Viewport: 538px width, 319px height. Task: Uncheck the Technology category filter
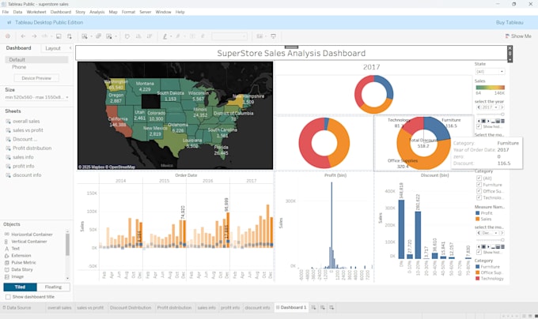479,197
